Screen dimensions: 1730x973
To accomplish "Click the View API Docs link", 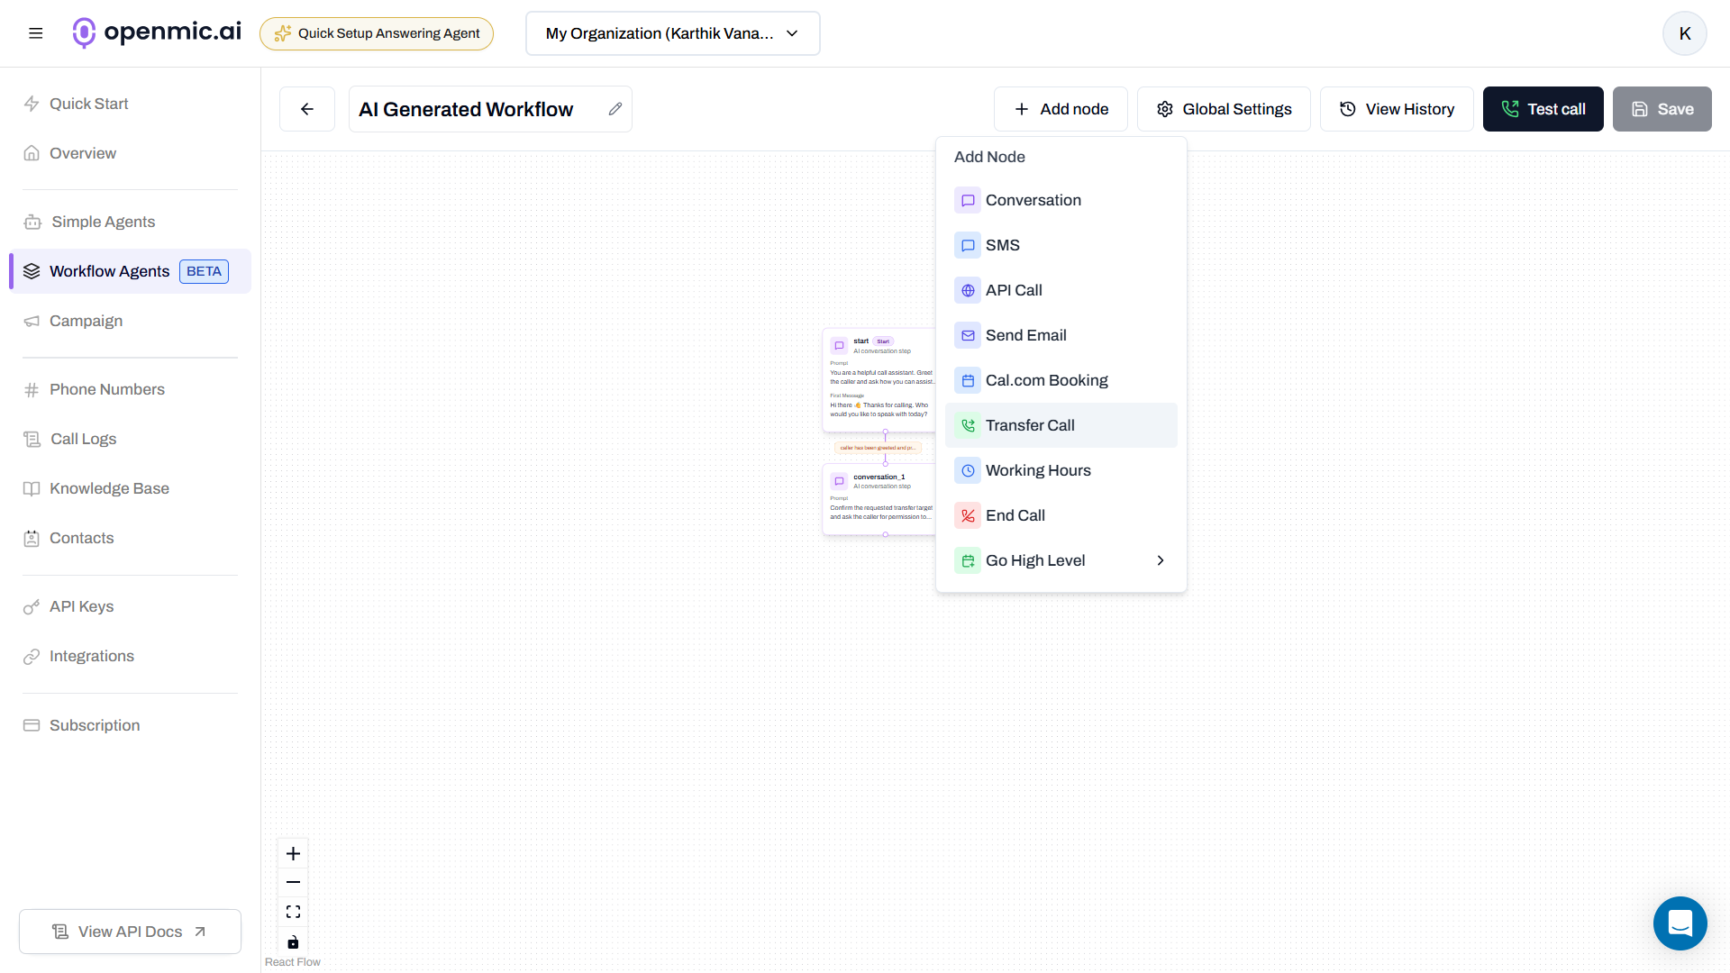I will pos(129,931).
